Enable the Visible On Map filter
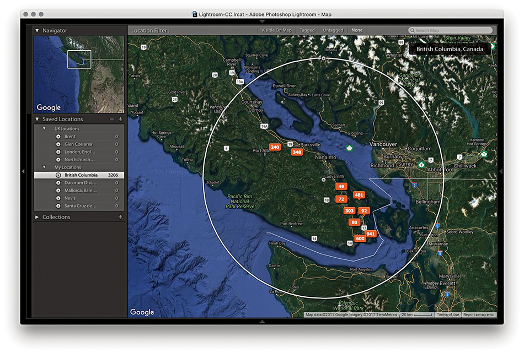Viewport: 524px width, 353px height. [x=276, y=30]
